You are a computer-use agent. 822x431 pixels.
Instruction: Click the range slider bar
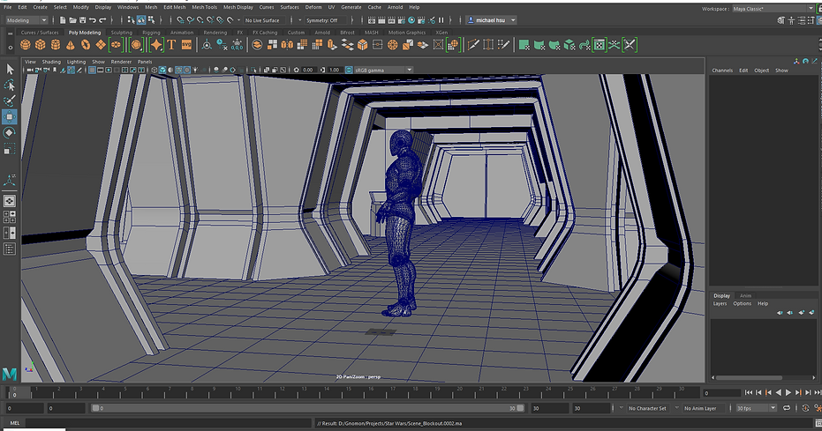click(x=308, y=408)
